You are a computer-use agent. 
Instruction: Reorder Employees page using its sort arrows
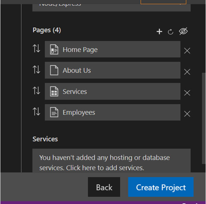point(36,111)
